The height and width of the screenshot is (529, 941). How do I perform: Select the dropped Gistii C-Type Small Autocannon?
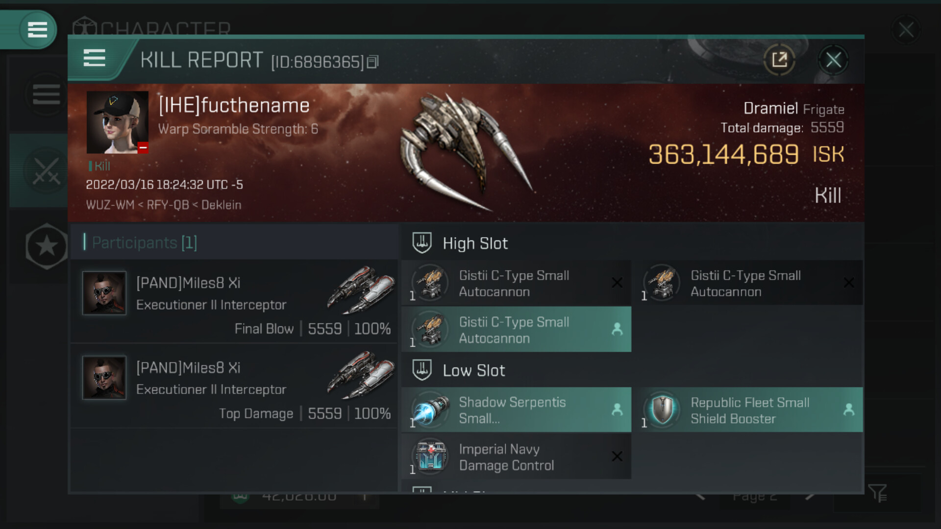(x=516, y=330)
